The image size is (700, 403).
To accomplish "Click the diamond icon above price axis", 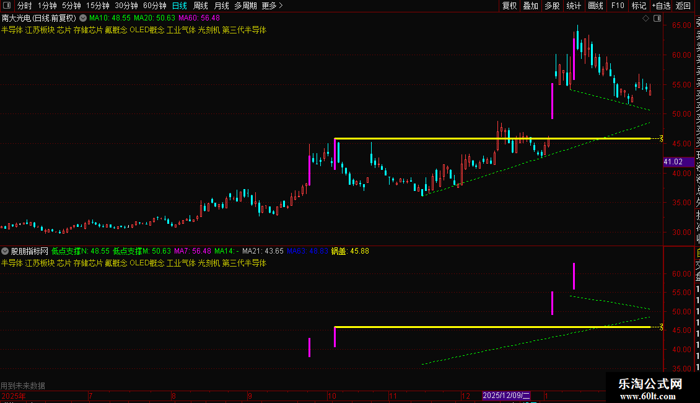I will tap(645, 19).
